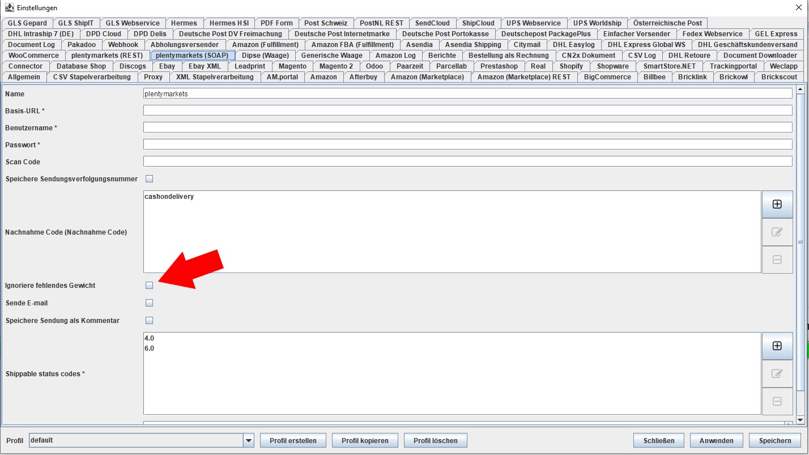Focus the Name input field
The height and width of the screenshot is (455, 809).
point(468,93)
